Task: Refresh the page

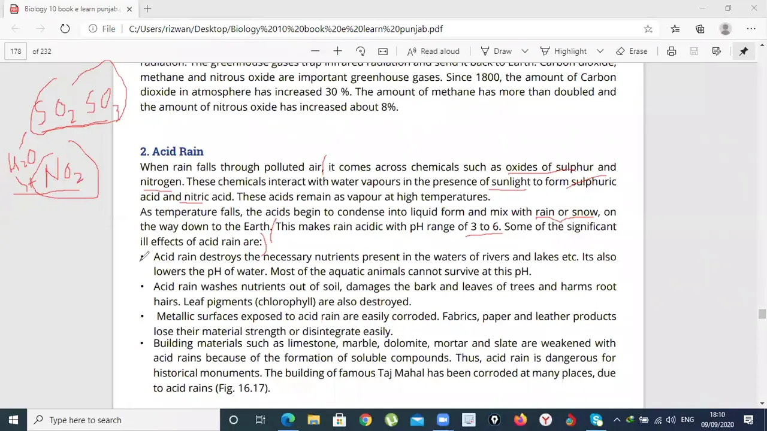Action: pos(65,29)
